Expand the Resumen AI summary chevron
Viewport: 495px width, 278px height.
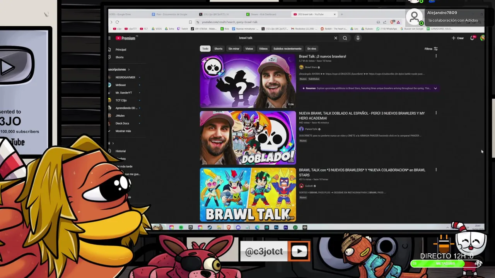pos(435,88)
